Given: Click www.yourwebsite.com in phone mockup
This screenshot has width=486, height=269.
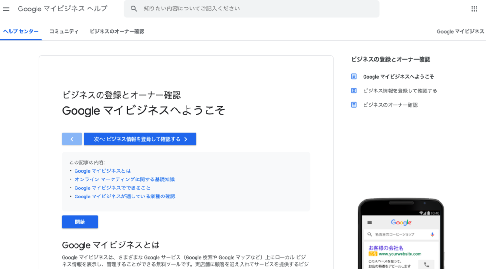Looking at the screenshot, I should (400, 254).
